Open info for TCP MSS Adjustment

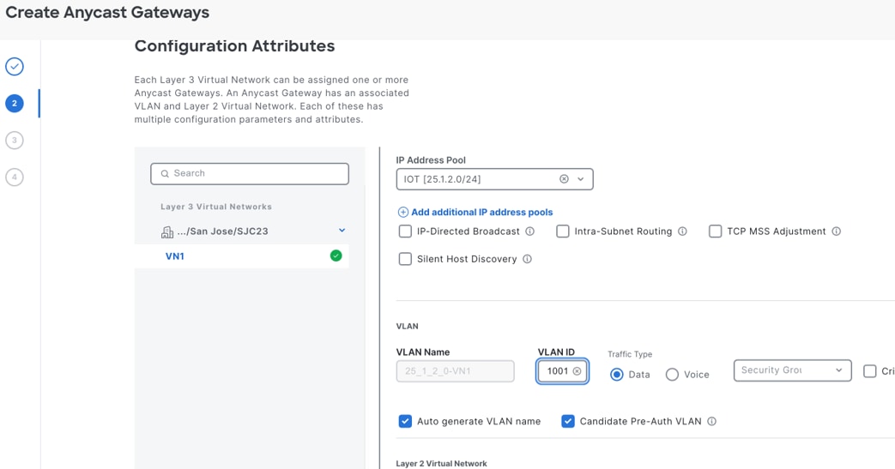[x=836, y=231]
